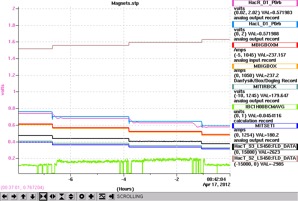The width and height of the screenshot is (298, 201).
Task: Click the Magnets.stp graph title
Action: point(125,3)
